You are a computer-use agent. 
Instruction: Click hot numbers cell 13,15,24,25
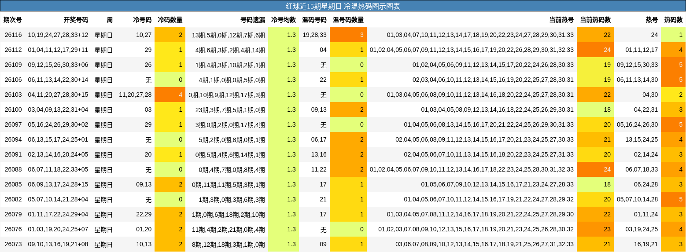[642, 139]
